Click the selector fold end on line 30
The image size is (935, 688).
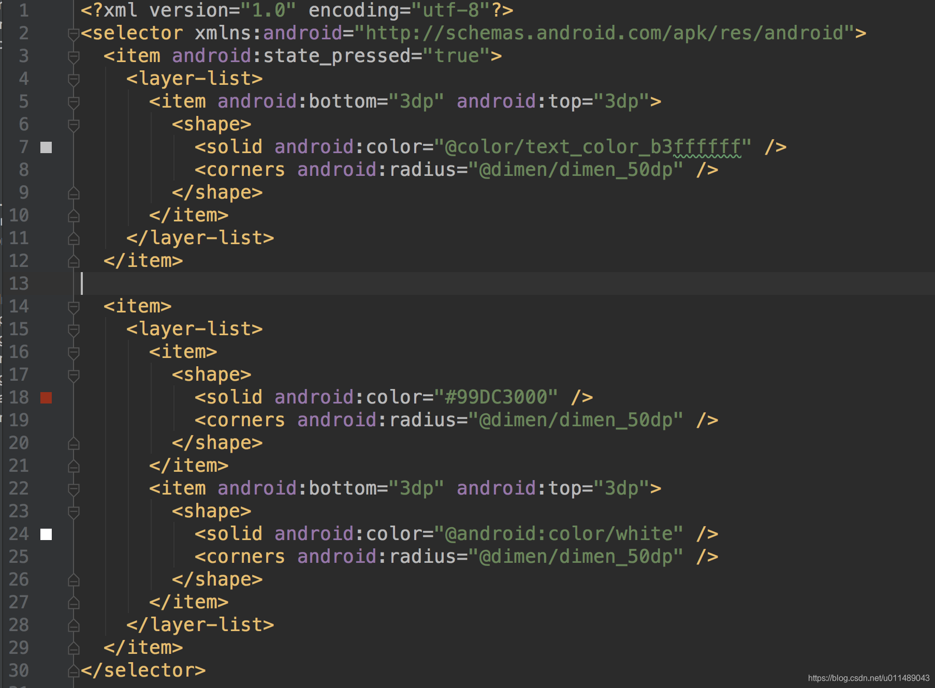coord(74,671)
